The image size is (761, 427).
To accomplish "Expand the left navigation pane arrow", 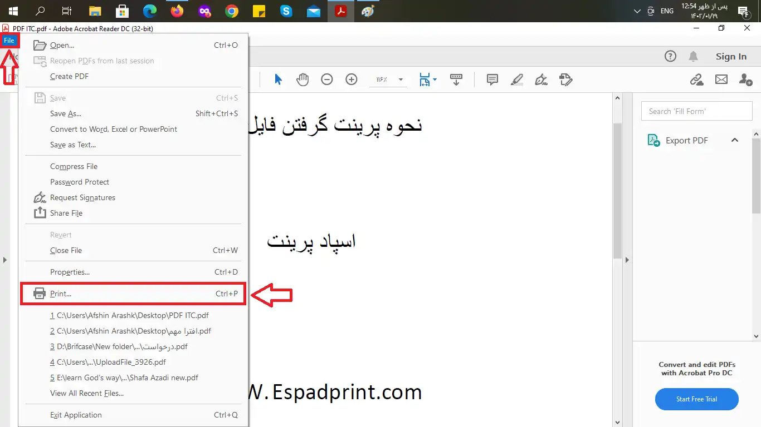I will coord(4,260).
